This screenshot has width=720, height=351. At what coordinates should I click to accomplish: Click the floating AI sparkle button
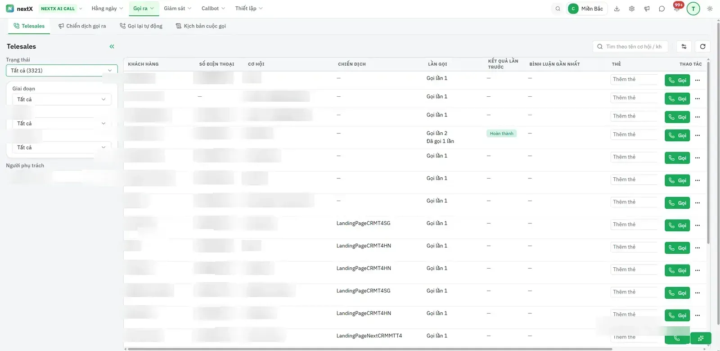pyautogui.click(x=701, y=338)
